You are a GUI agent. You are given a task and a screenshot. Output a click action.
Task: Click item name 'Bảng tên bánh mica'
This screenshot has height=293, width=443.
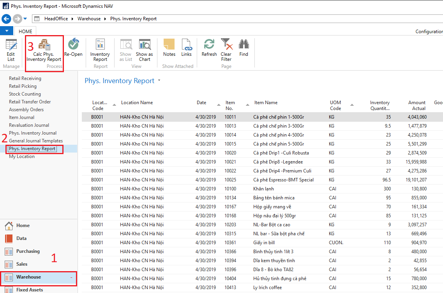point(274,198)
